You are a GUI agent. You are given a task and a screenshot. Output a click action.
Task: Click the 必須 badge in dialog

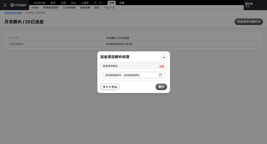coord(162,66)
